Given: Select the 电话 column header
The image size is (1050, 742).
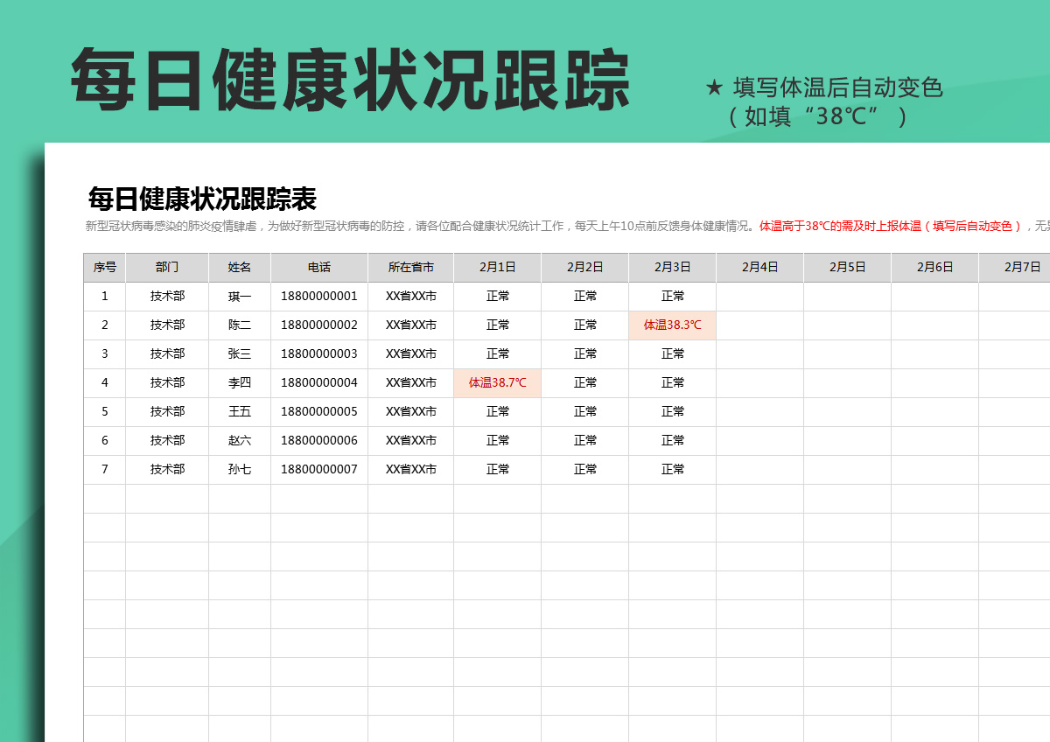Looking at the screenshot, I should click(318, 267).
